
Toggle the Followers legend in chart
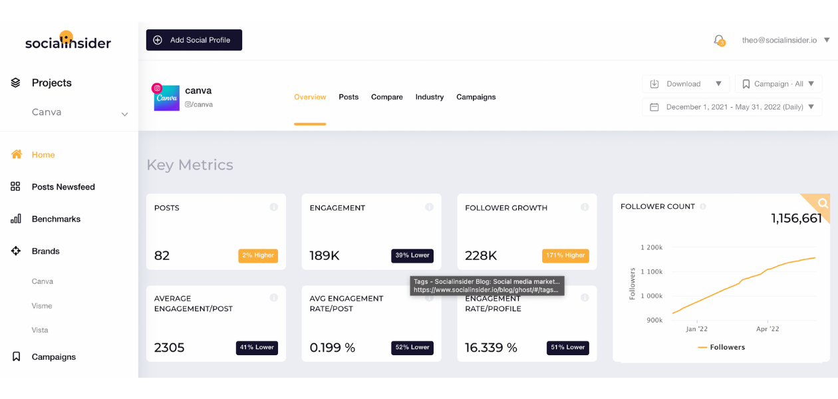(721, 347)
